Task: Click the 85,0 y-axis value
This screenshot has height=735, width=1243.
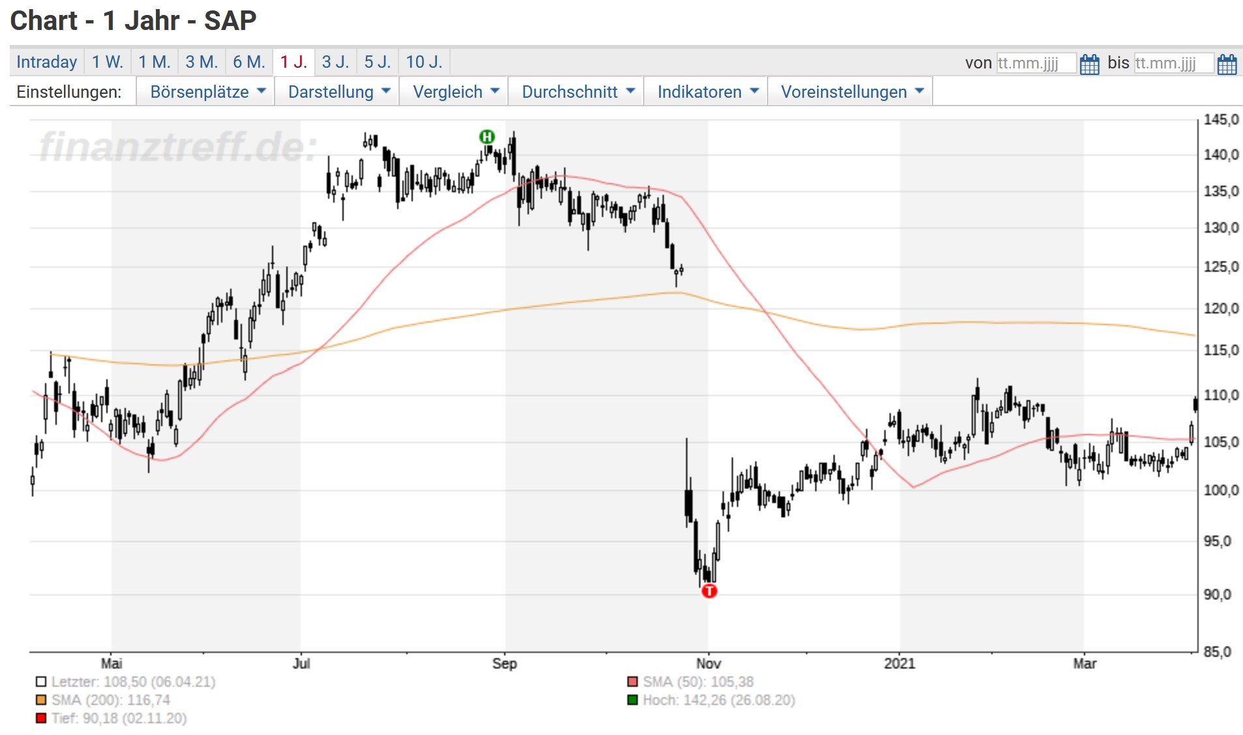Action: click(x=1217, y=652)
